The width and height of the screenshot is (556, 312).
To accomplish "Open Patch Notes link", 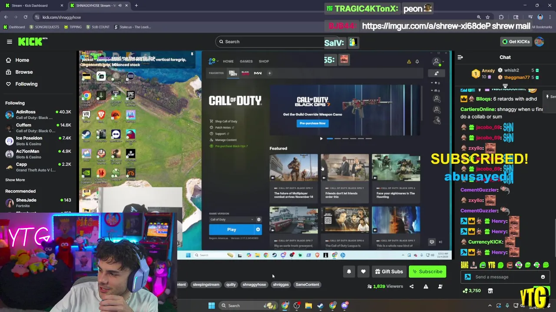I will click(x=222, y=127).
